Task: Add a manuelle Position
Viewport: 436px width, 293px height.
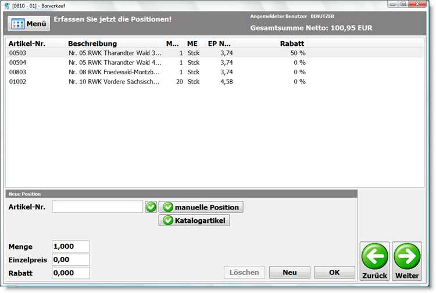Action: point(201,207)
